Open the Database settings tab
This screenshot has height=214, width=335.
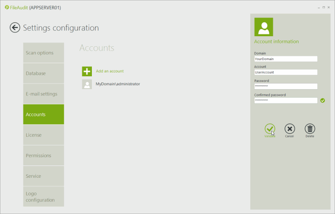[x=44, y=73]
